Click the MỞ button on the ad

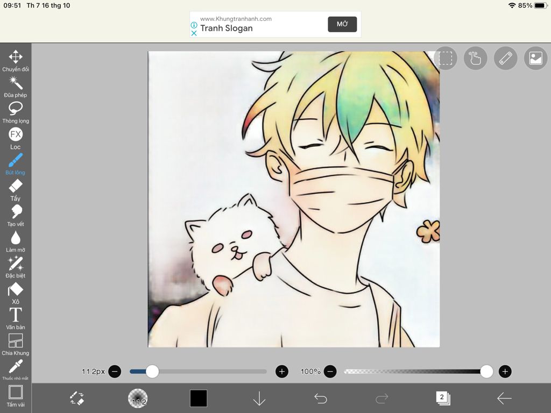[x=342, y=24]
